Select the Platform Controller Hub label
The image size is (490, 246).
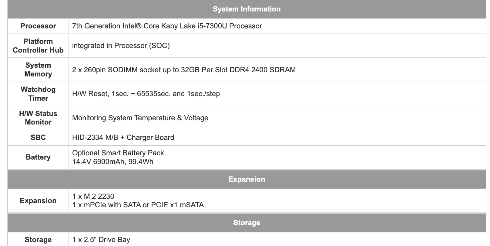tap(38, 46)
